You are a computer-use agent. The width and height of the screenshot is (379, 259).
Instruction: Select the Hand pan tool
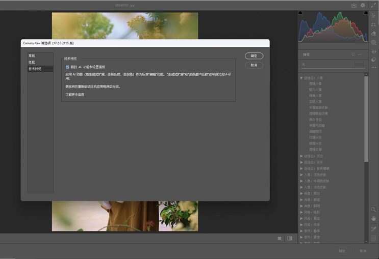[x=373, y=218]
